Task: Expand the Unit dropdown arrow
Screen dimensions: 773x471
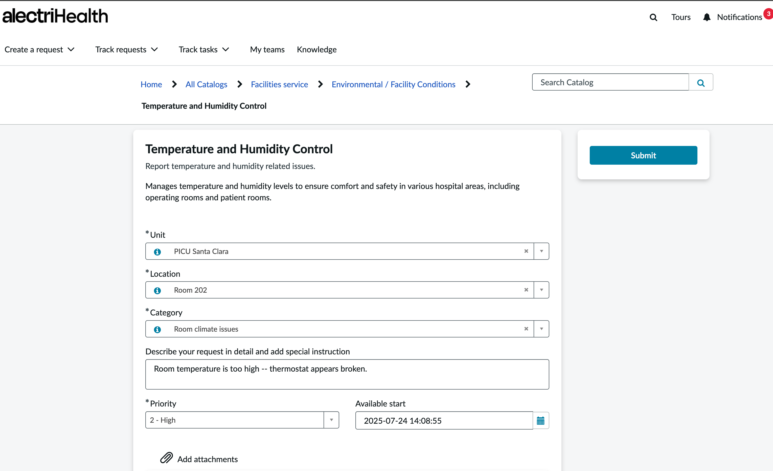Action: (x=541, y=251)
